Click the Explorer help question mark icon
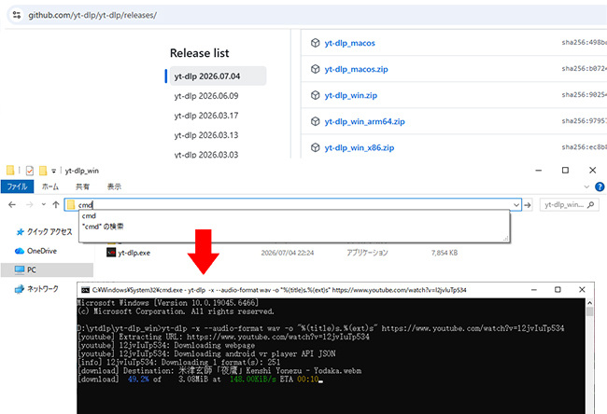 [600, 186]
